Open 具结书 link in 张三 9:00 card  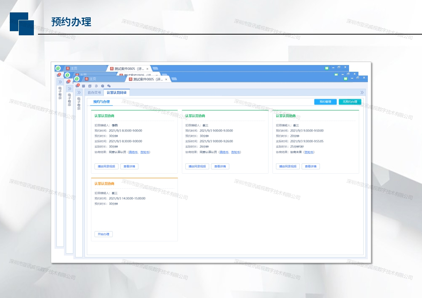[x=224, y=152]
